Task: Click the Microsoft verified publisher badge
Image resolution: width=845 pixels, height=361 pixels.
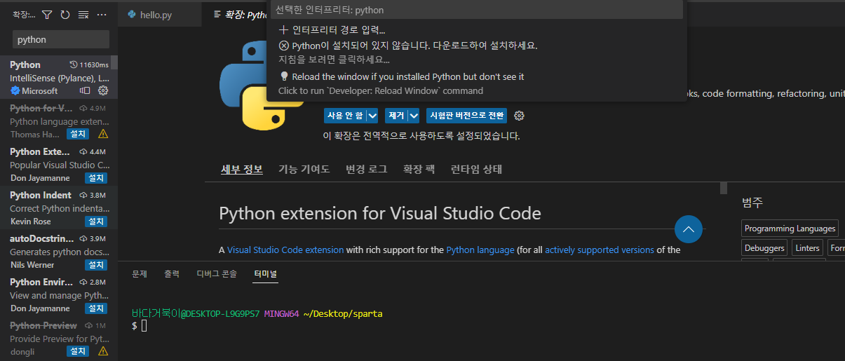Action: point(15,91)
